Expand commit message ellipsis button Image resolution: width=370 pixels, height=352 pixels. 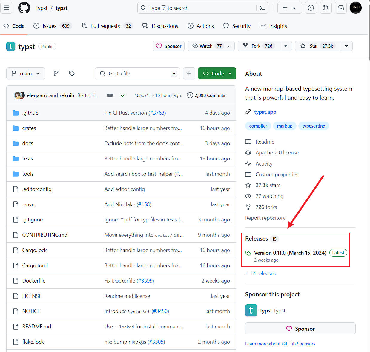[x=110, y=95]
